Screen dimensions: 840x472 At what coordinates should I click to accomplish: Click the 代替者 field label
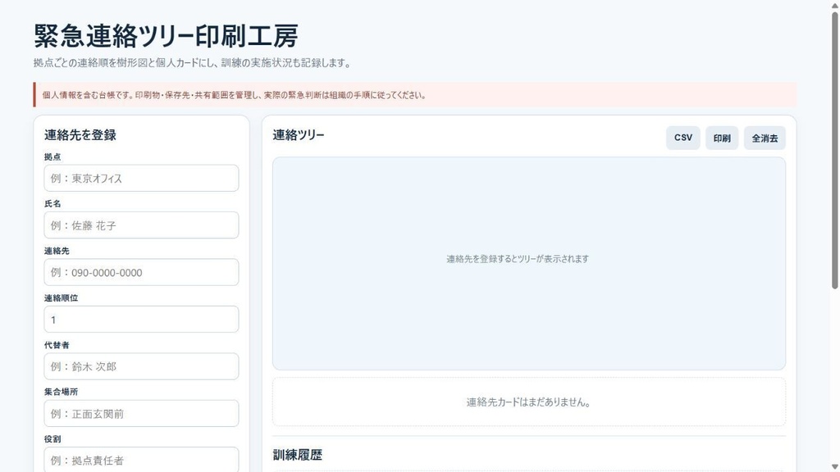tap(57, 345)
